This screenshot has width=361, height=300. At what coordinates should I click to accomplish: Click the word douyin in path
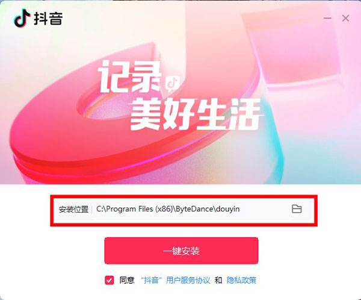coord(229,209)
